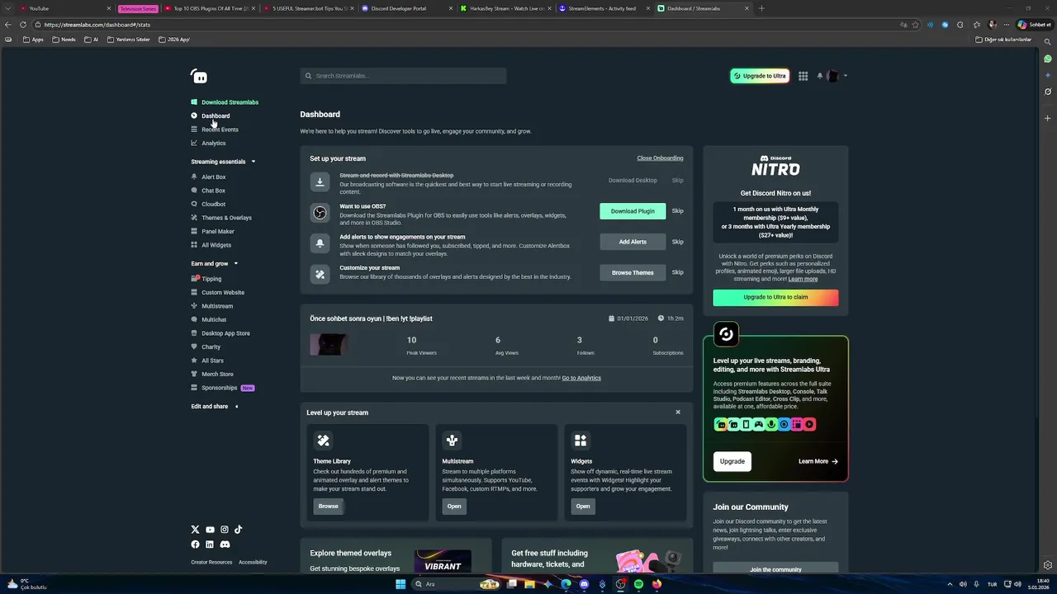Click the Customize your stream icon
Image resolution: width=1057 pixels, height=594 pixels.
point(320,274)
